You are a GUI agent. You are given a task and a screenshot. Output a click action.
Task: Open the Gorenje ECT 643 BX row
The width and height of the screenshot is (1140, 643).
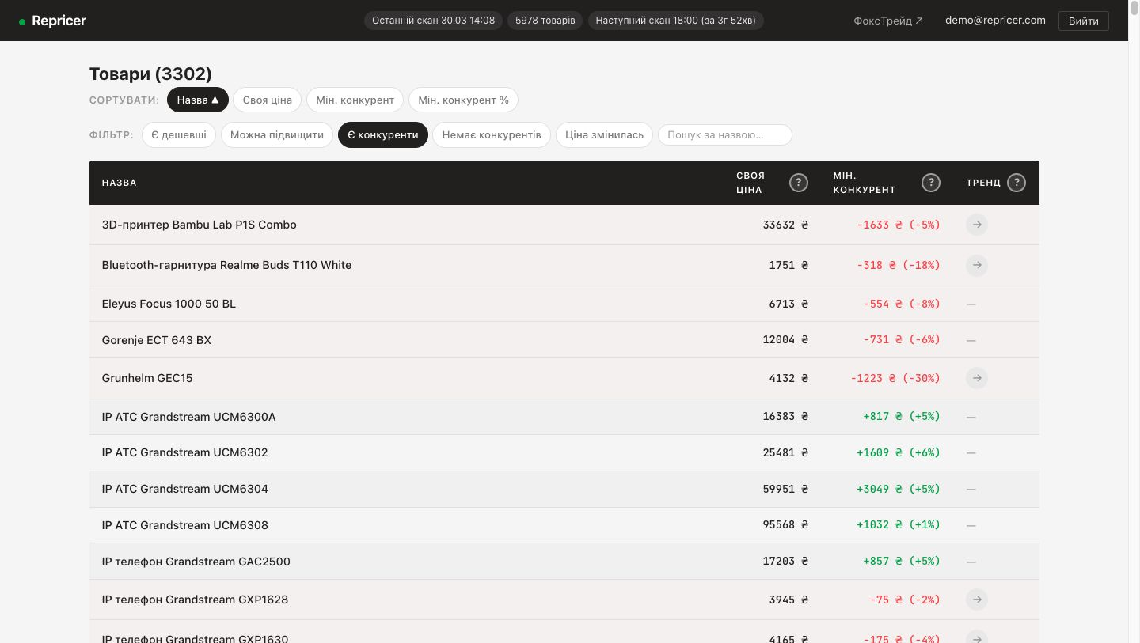pos(157,340)
